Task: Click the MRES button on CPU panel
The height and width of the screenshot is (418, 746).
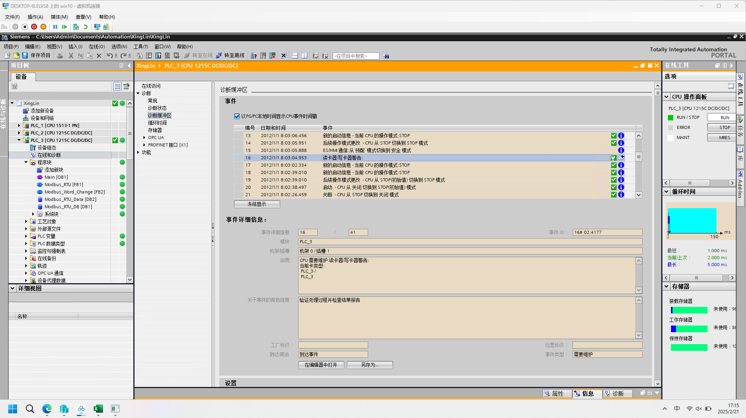Action: point(722,138)
